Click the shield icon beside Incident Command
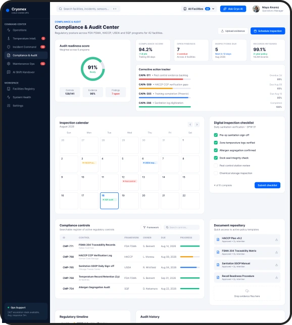This screenshot has height=325, width=292. click(x=9, y=47)
